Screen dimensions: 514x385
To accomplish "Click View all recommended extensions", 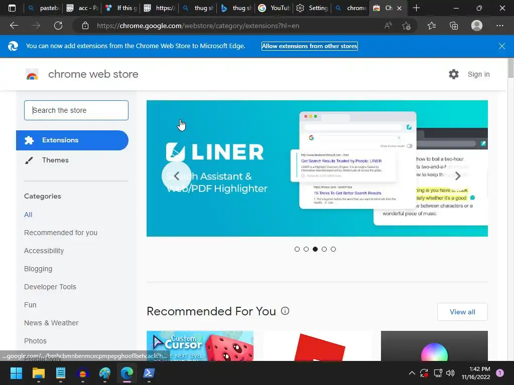I will point(462,312).
